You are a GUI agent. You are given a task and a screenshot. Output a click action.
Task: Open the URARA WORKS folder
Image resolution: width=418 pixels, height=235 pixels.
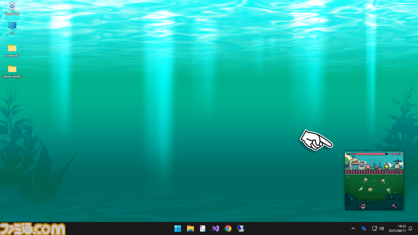[12, 70]
